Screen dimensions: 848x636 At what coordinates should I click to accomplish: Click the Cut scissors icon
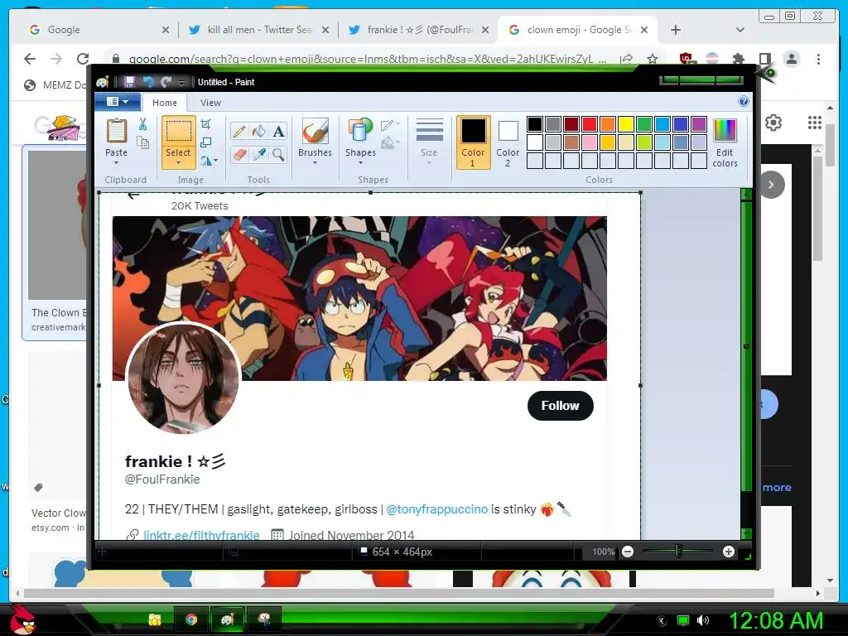coord(142,124)
